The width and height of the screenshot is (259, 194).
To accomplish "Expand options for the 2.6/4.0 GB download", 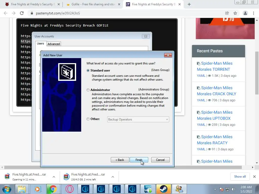I will click(x=113, y=177).
